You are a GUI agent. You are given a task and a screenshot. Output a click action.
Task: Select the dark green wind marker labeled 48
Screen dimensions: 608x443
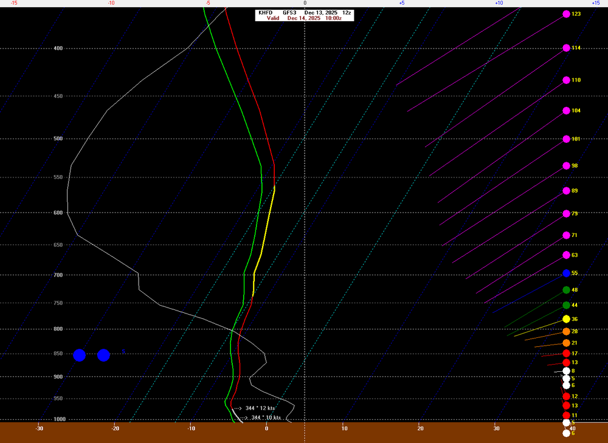(566, 290)
